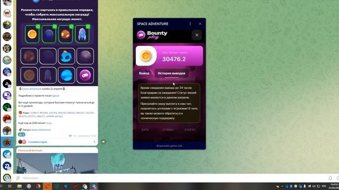The image size is (339, 190).
Task: Toggle the thumbs-up reaction on the post
Action: (x=22, y=135)
